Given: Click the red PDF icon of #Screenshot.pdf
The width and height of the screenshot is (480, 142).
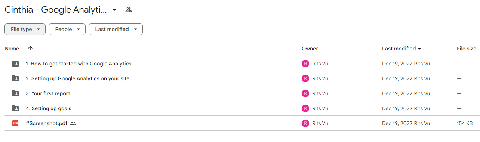Looking at the screenshot, I should (15, 123).
